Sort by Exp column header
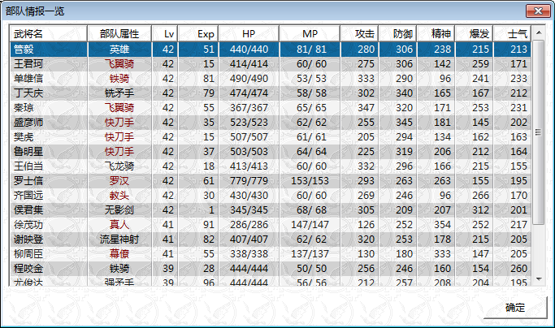 (198, 34)
